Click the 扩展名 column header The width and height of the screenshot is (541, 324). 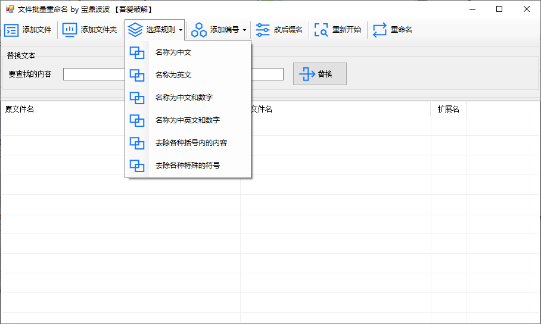click(x=448, y=110)
